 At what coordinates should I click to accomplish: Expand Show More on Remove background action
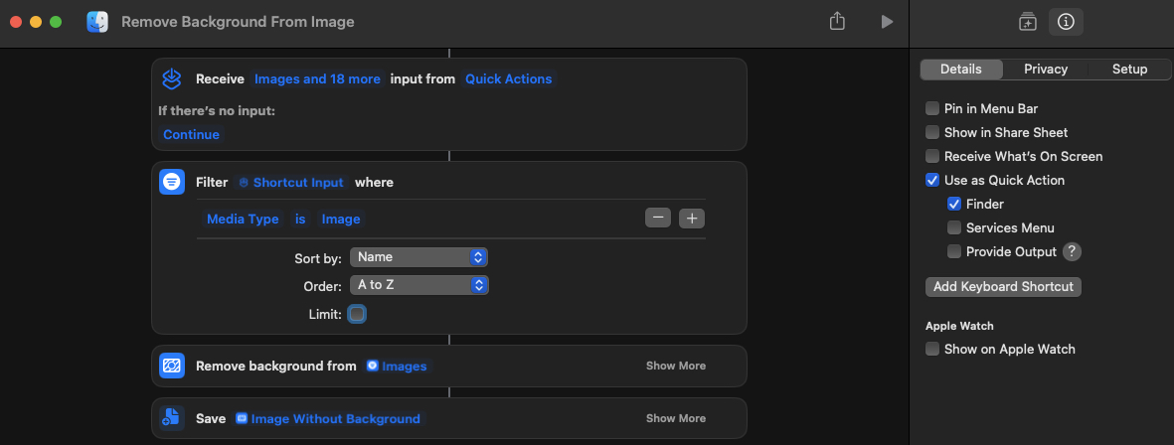point(676,366)
